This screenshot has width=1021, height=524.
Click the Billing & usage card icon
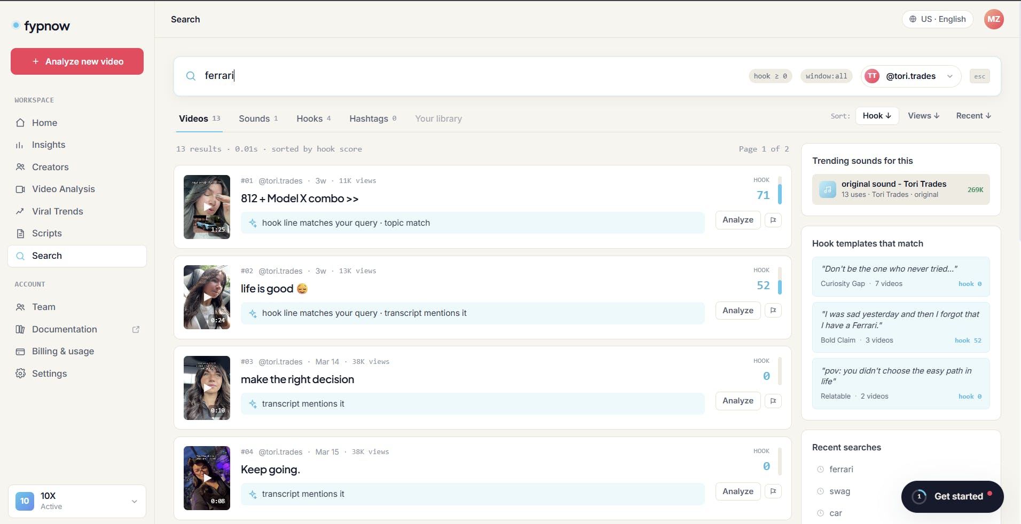click(x=20, y=351)
